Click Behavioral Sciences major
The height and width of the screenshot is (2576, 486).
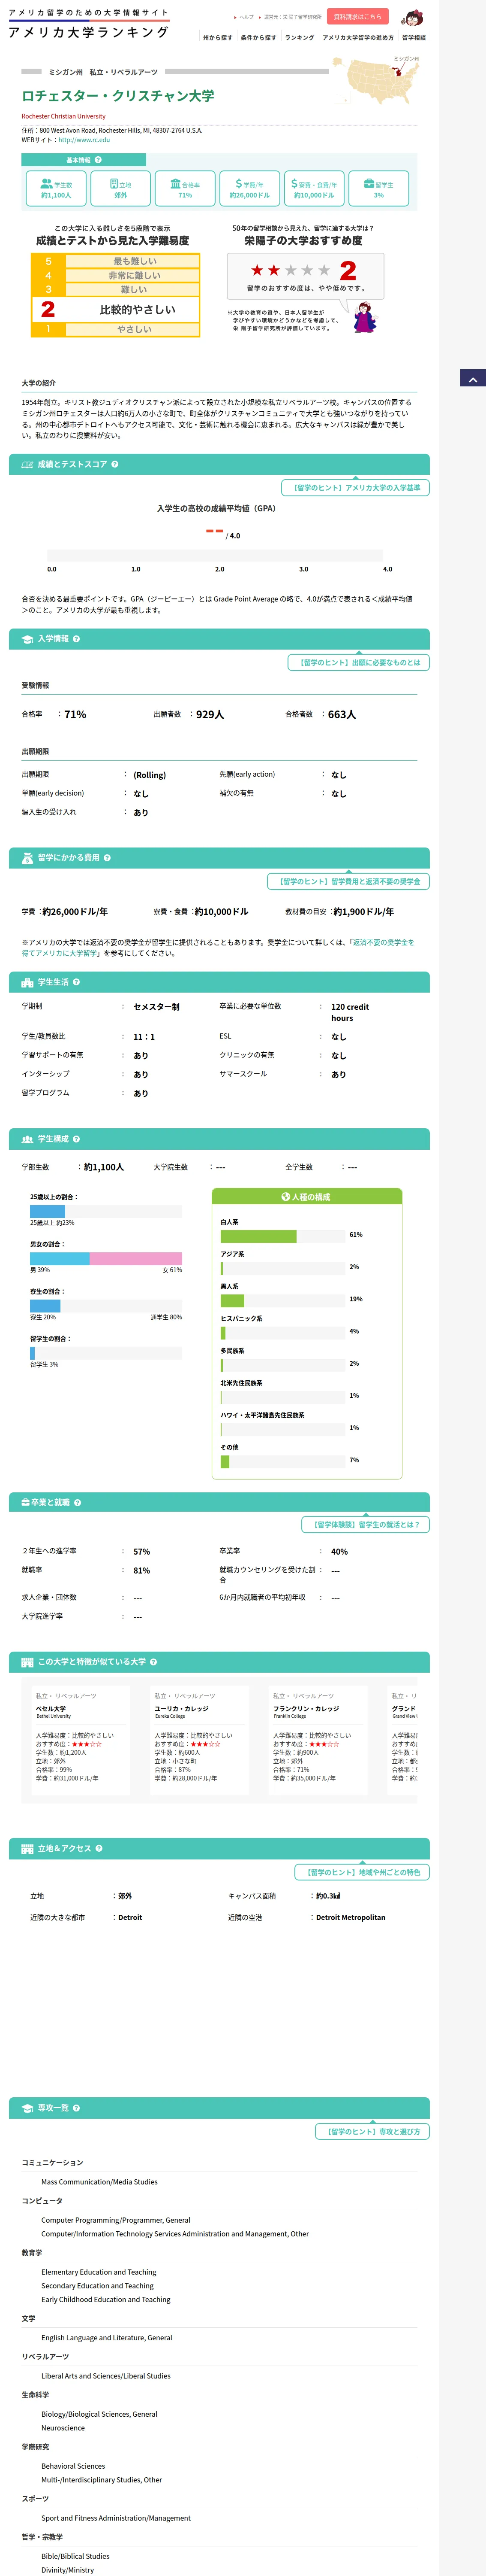click(x=73, y=2466)
